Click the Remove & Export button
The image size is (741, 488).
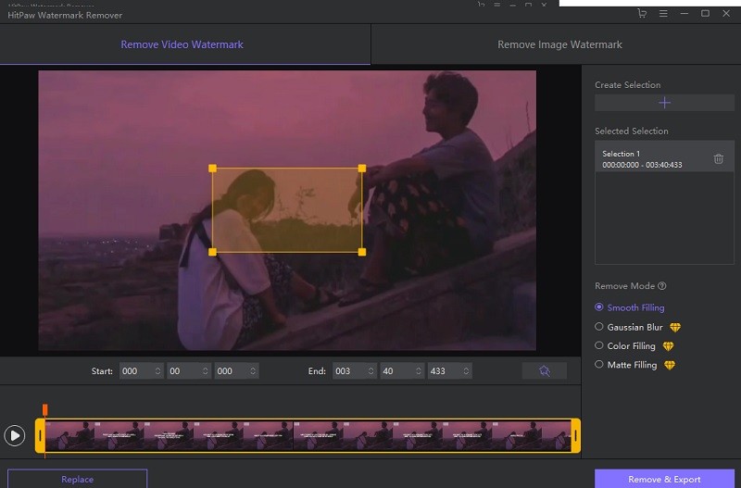tap(664, 479)
